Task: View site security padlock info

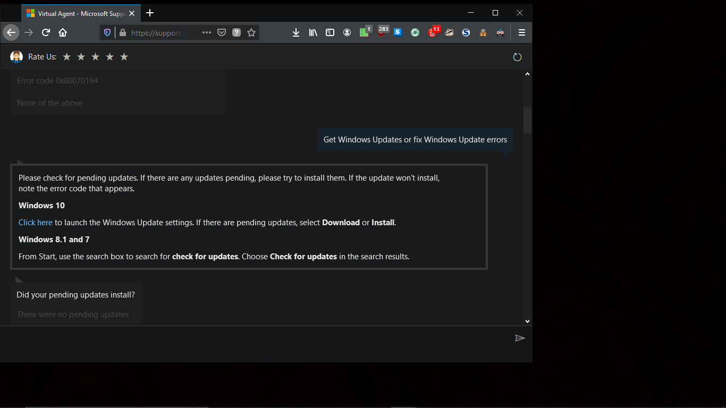Action: click(x=123, y=32)
